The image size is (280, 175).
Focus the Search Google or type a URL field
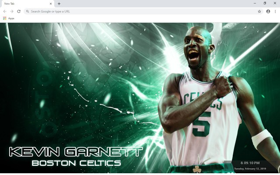click(143, 11)
